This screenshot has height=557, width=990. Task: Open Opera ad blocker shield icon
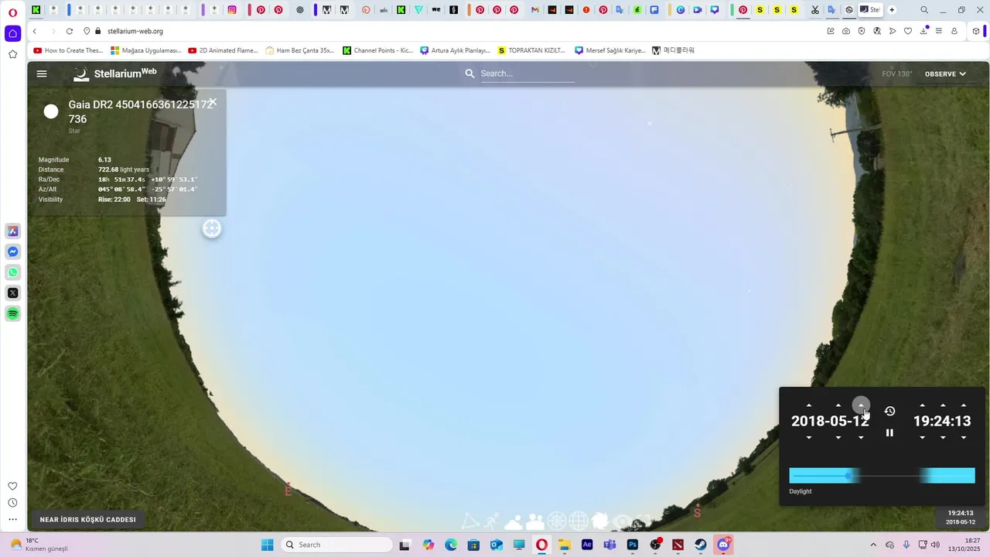[862, 31]
